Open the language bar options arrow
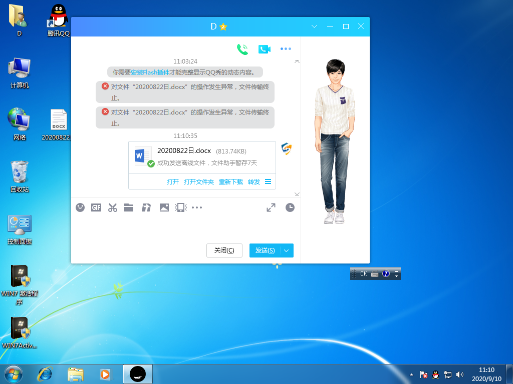This screenshot has height=384, width=513. [x=397, y=276]
